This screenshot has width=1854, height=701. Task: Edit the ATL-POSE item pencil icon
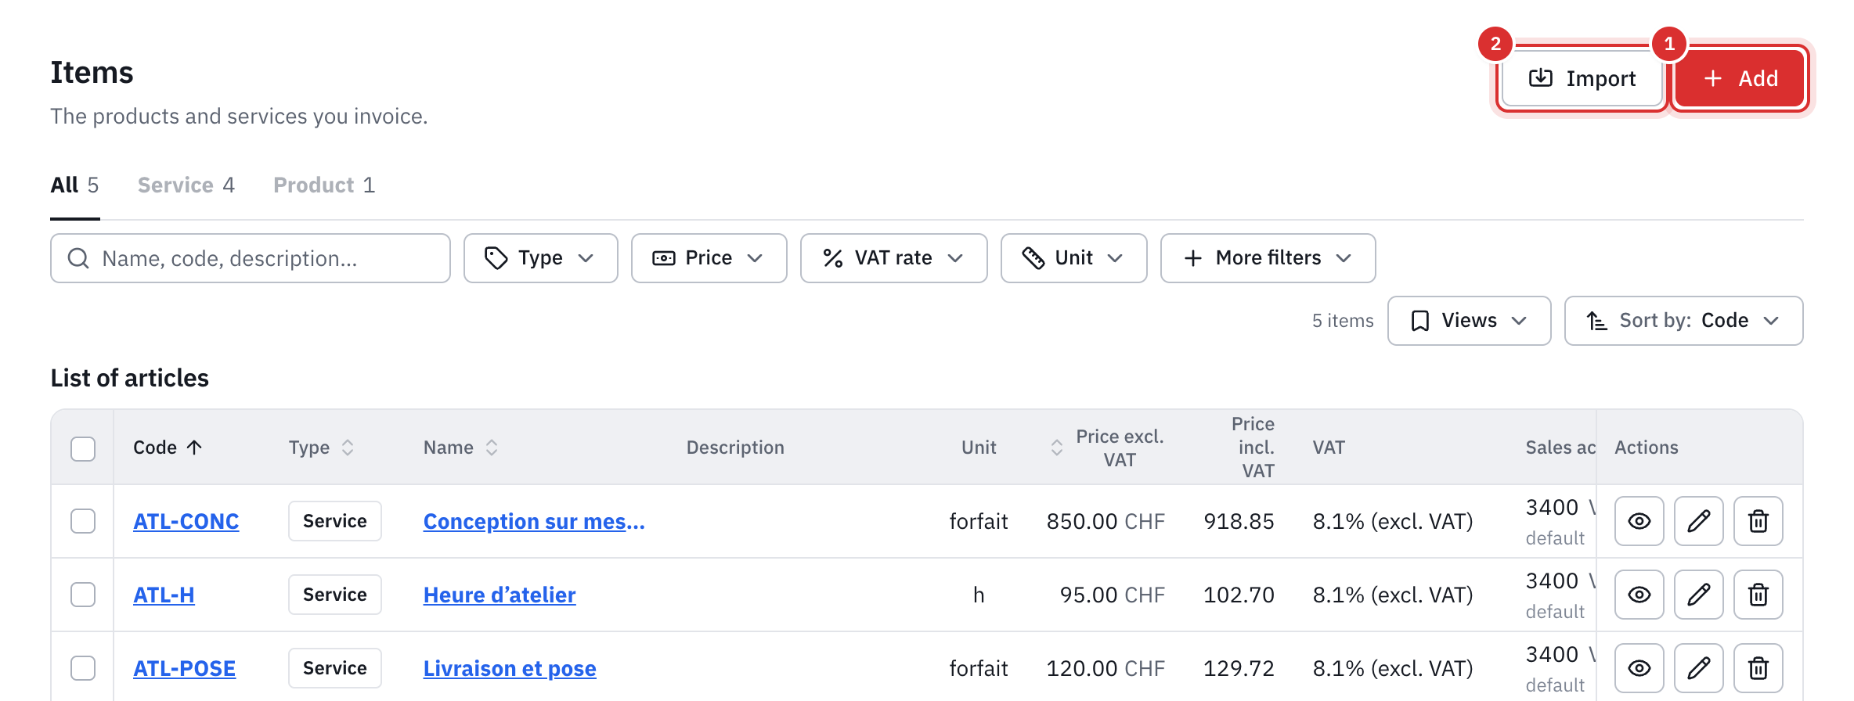[x=1698, y=668]
